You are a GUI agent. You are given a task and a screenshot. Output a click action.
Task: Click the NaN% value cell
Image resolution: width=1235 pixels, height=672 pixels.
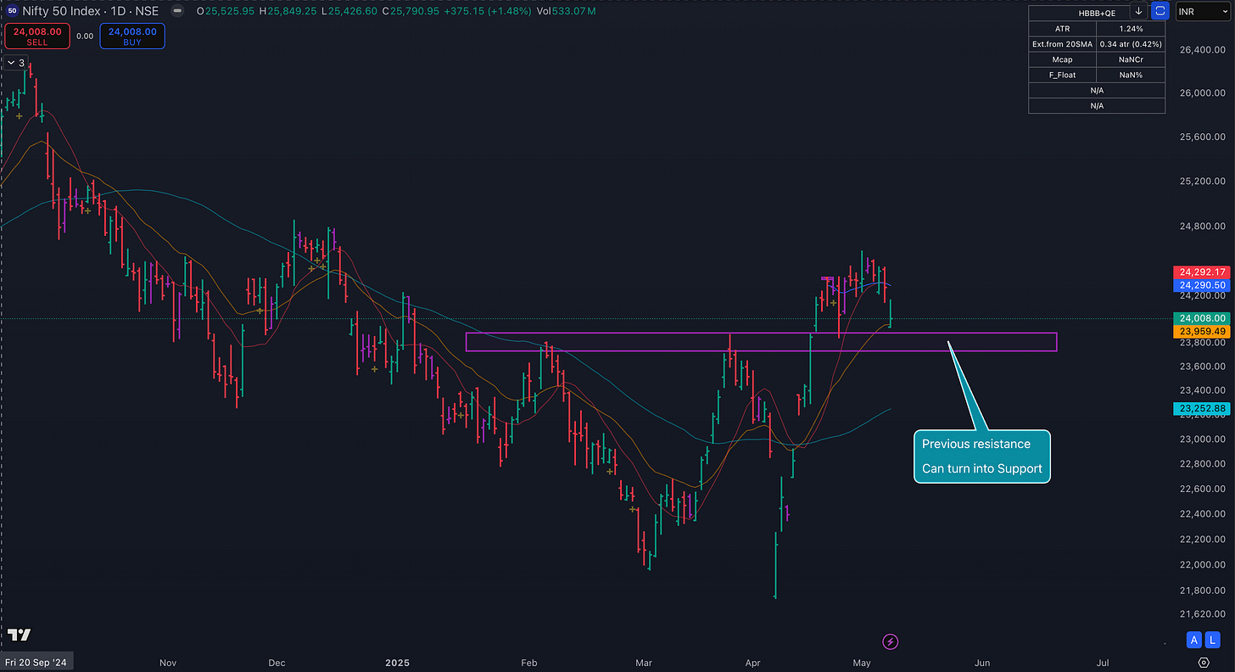1131,75
